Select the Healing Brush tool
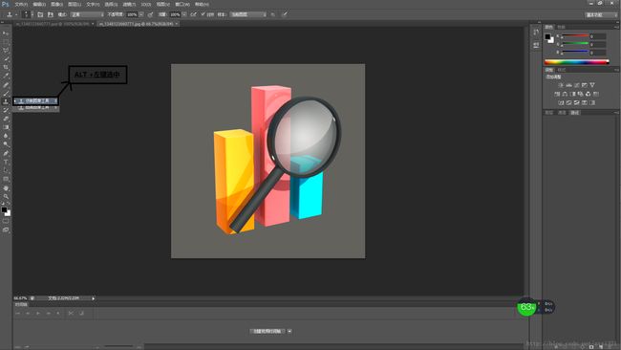The image size is (621, 350). 6,84
